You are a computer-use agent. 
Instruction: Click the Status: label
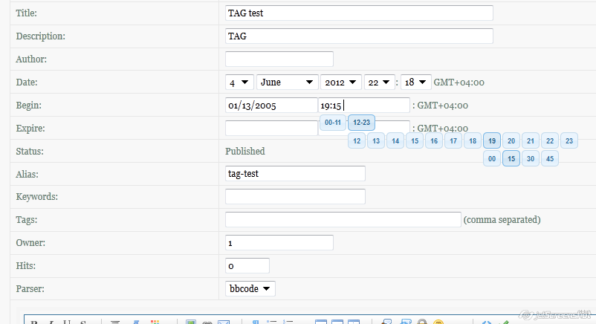tap(30, 152)
